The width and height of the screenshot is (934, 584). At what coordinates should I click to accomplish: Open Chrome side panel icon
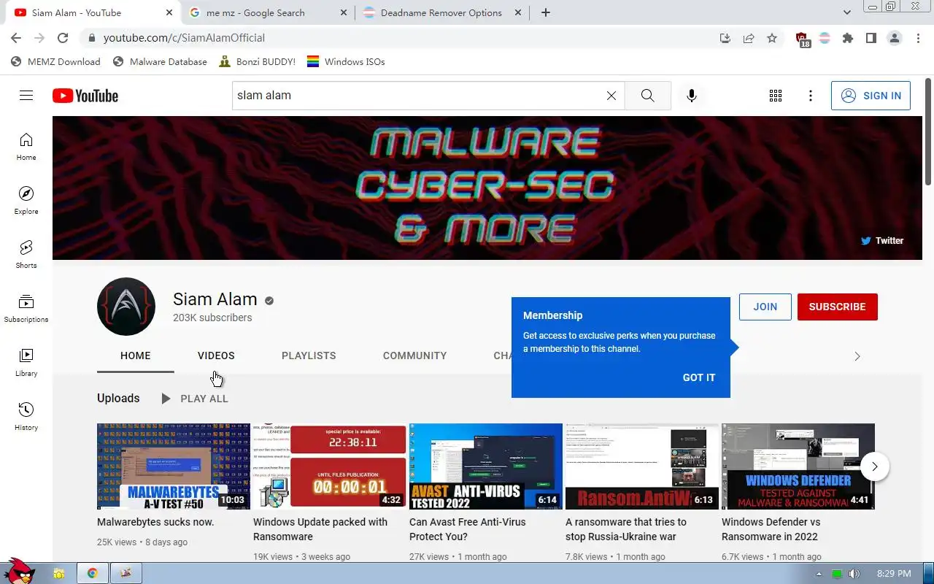(871, 38)
